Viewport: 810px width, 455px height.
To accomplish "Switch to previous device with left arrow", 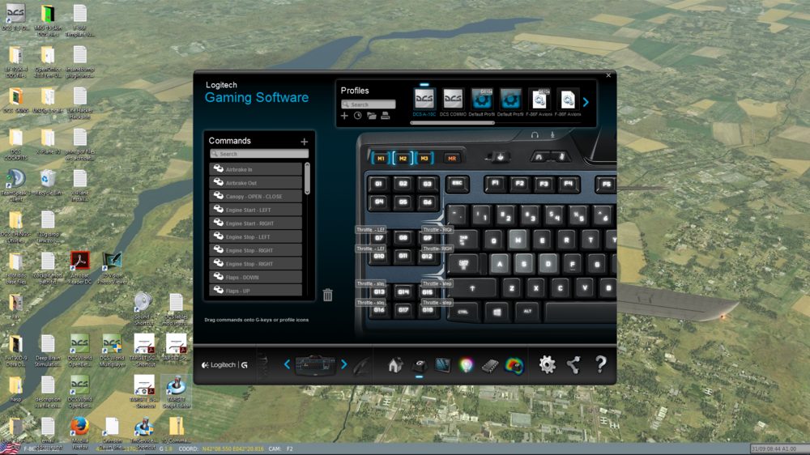I will point(288,364).
